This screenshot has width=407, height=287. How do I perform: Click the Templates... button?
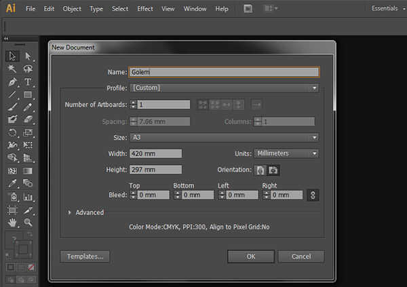pos(85,256)
